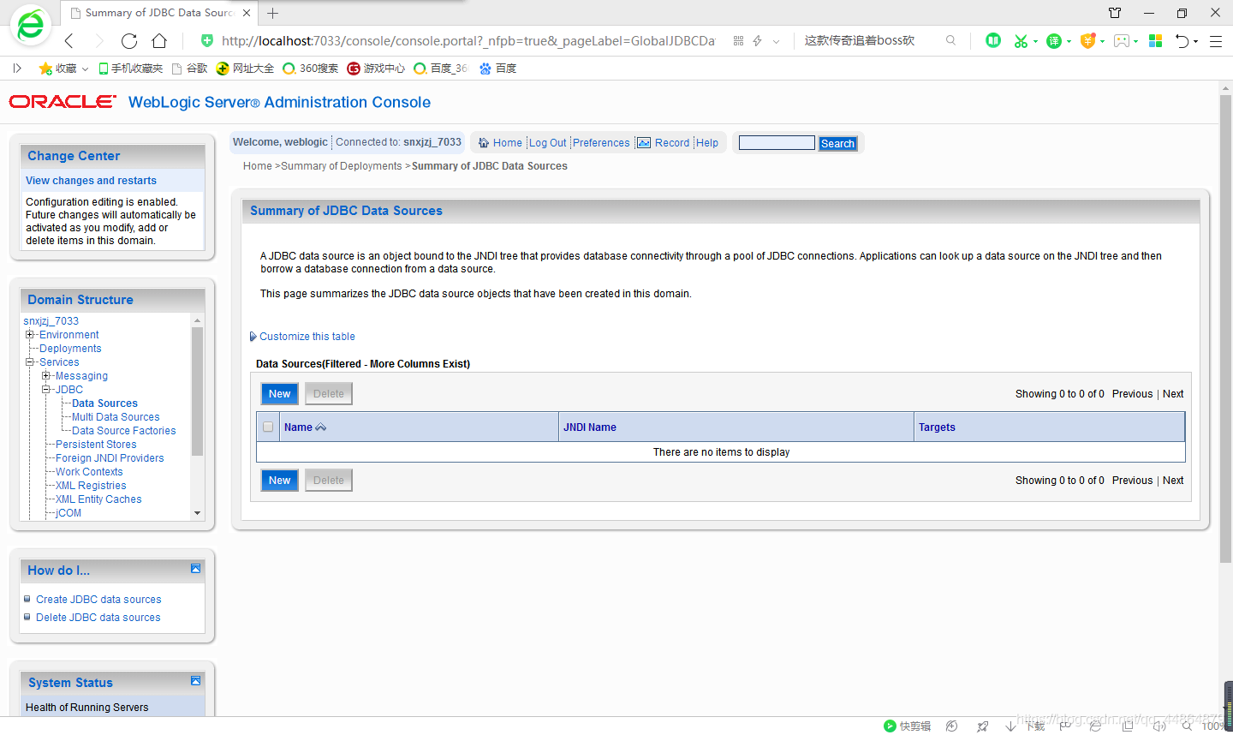The image size is (1233, 735).
Task: Click the green translate icon
Action: tap(1054, 41)
